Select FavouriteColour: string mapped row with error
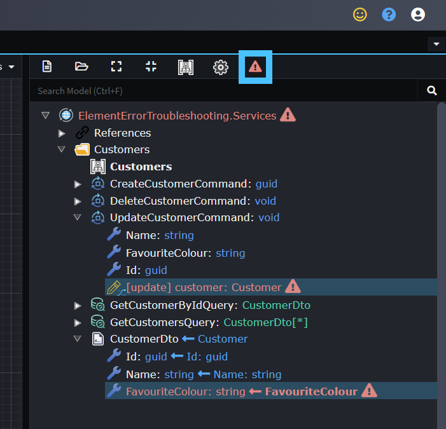The width and height of the screenshot is (446, 429). (x=271, y=391)
